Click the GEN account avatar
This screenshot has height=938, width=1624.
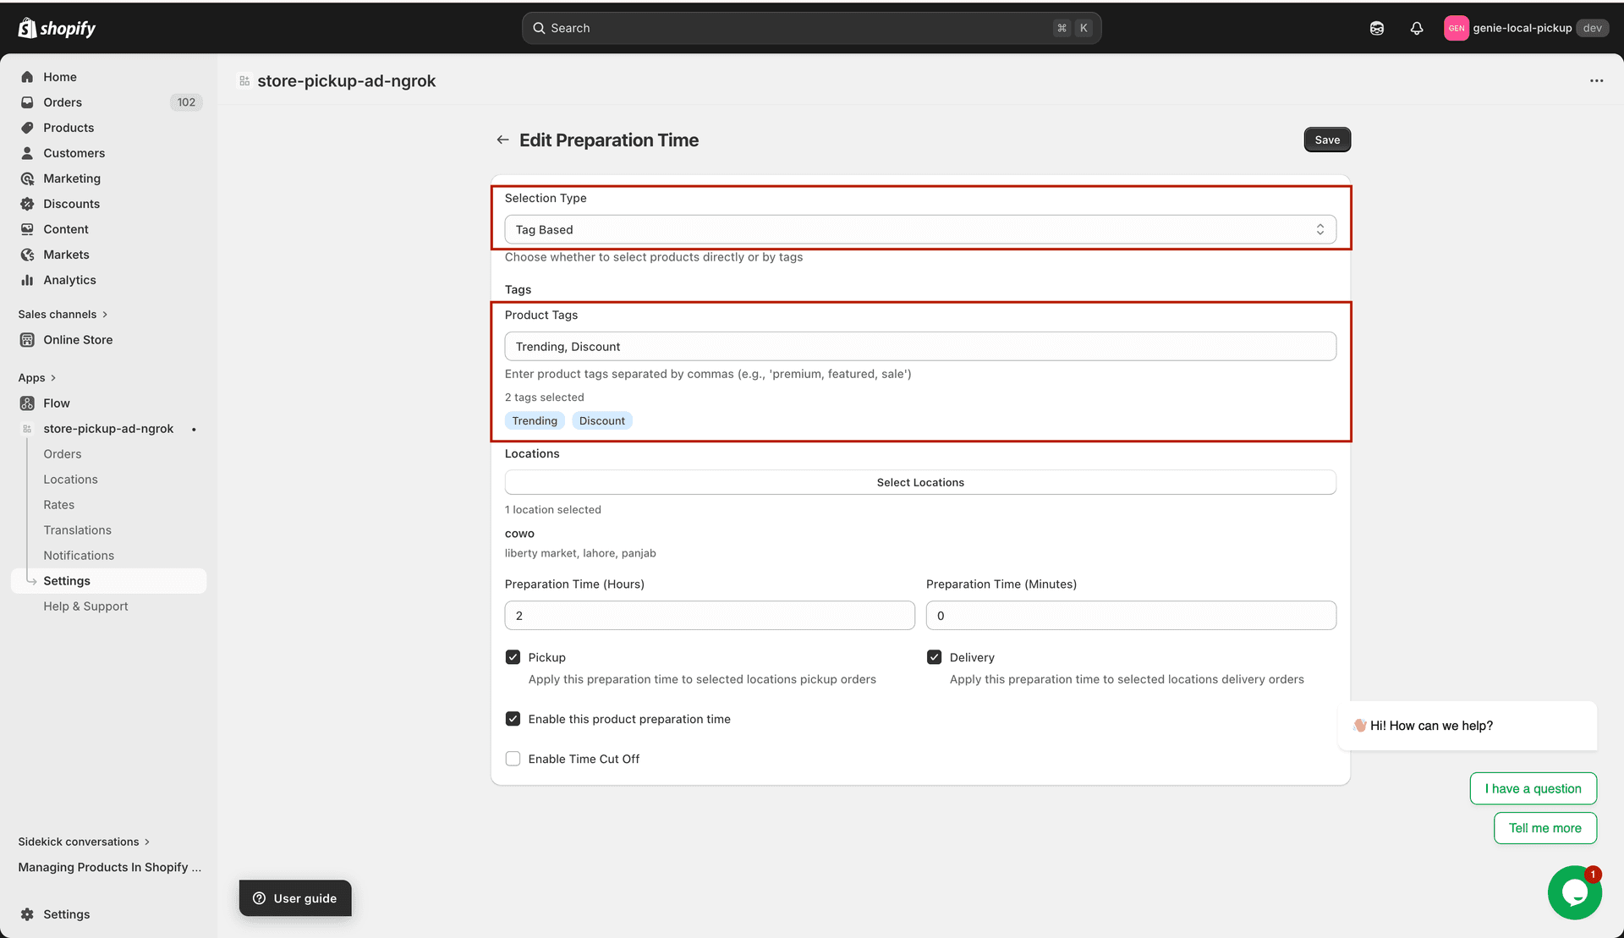[1457, 27]
